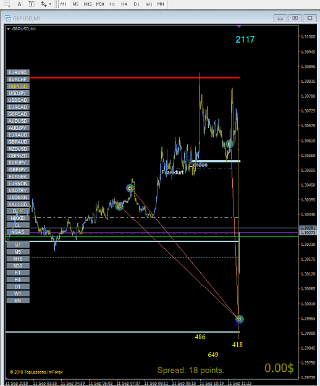Click the Frankfurt session label
The width and height of the screenshot is (320, 386).
172,172
